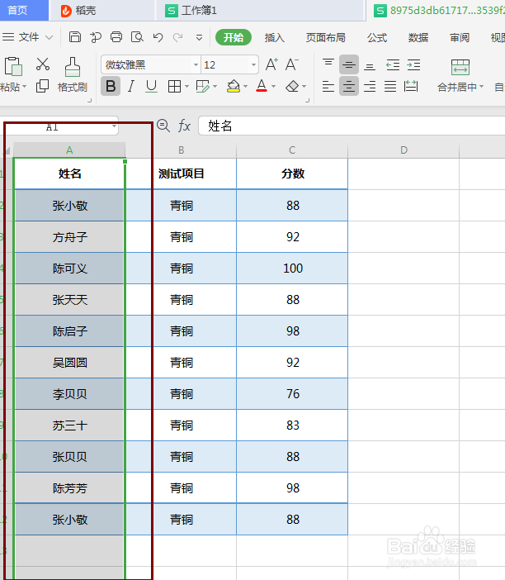Click the bottom align icon
The height and width of the screenshot is (580, 505).
click(370, 65)
